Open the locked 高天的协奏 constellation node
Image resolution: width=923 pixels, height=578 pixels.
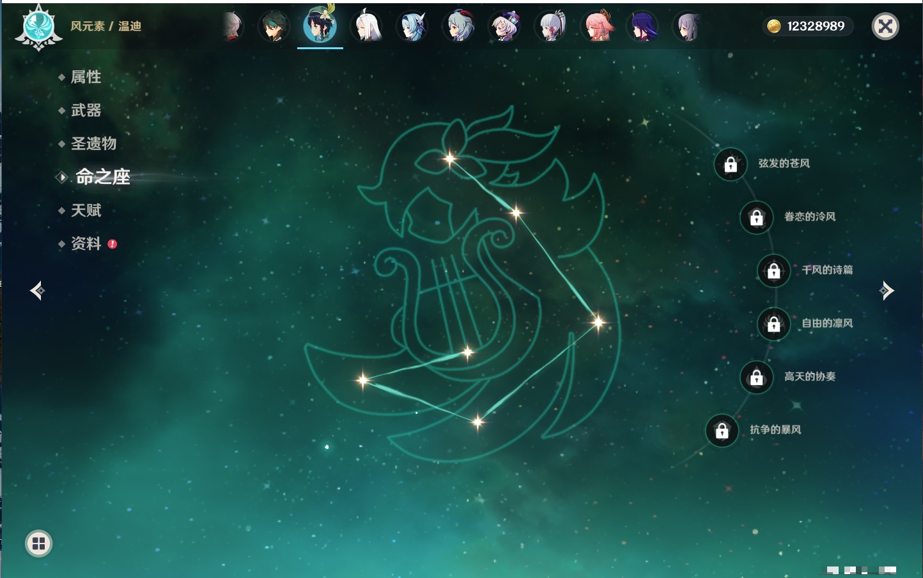pyautogui.click(x=757, y=377)
